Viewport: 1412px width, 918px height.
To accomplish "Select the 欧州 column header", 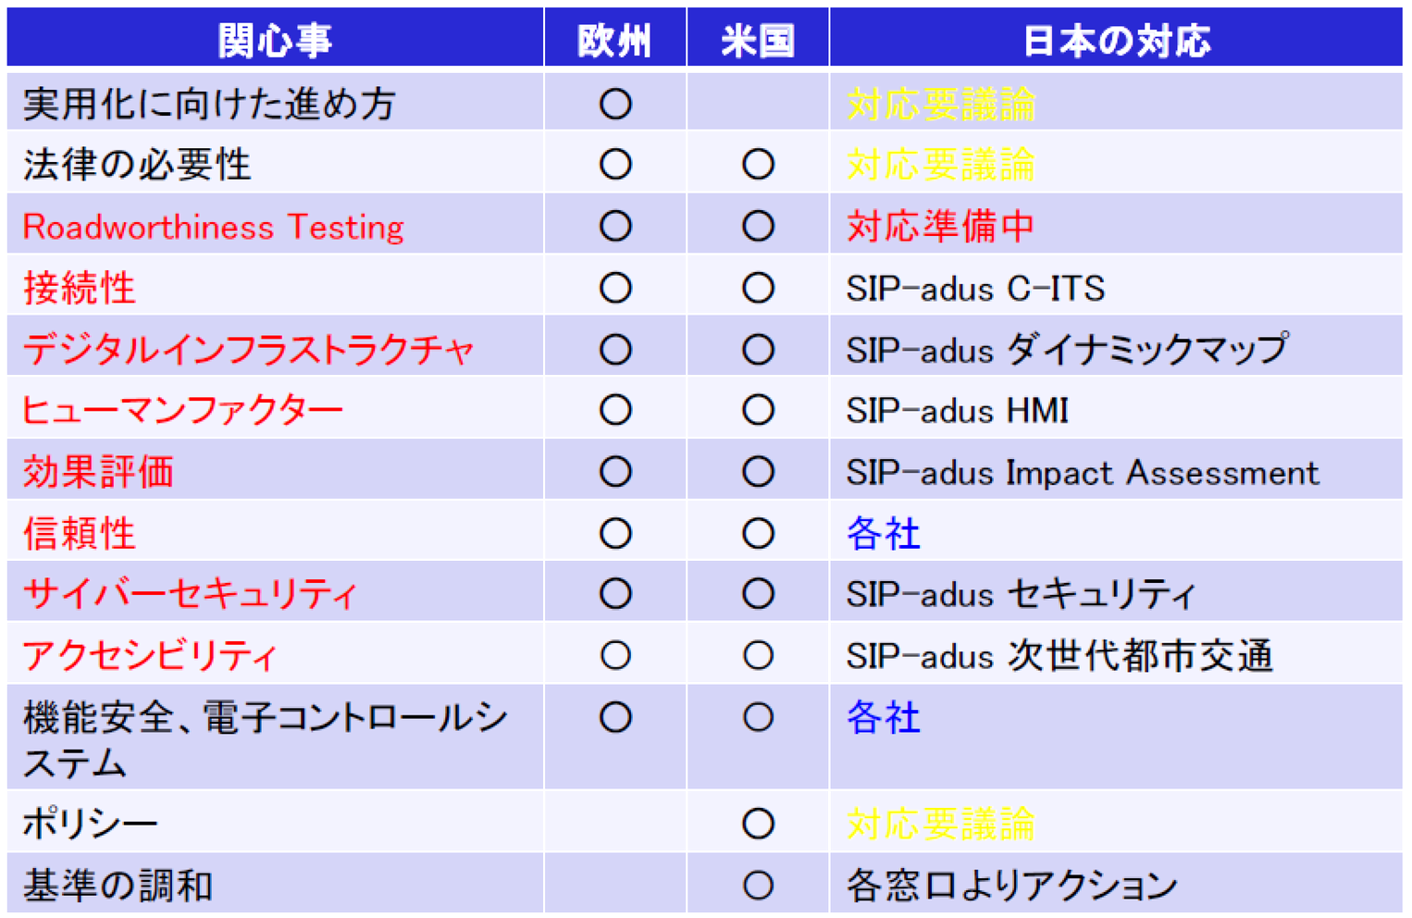I will (x=614, y=41).
